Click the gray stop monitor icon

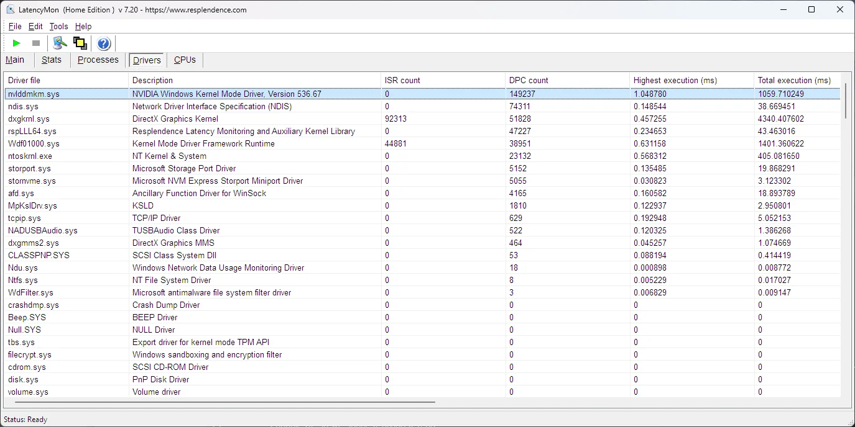[36, 43]
